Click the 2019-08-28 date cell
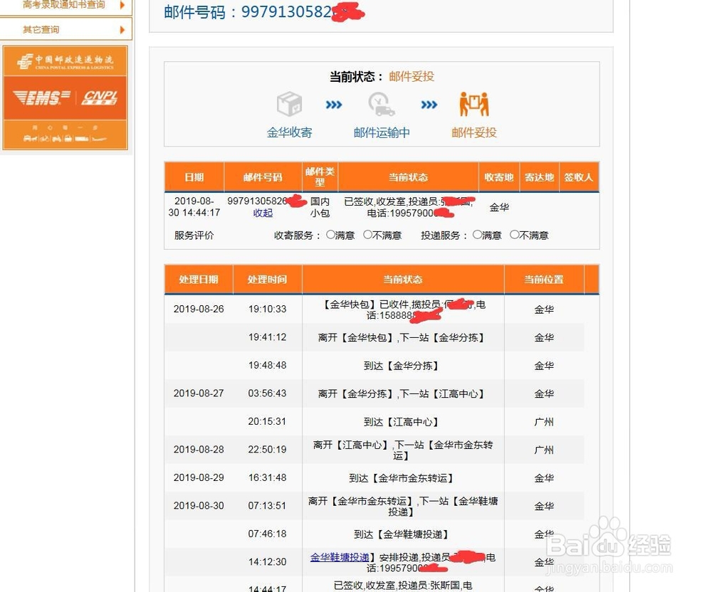Screen dimensions: 712x592 (199, 450)
